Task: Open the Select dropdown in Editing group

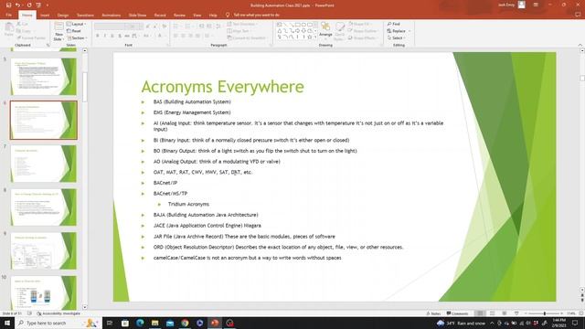Action: (396, 38)
